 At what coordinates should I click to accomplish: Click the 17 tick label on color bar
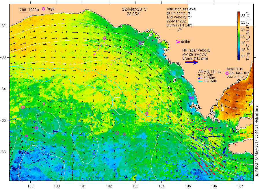(243, 56)
